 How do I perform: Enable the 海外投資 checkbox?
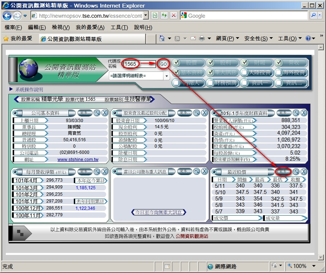coord(279,72)
